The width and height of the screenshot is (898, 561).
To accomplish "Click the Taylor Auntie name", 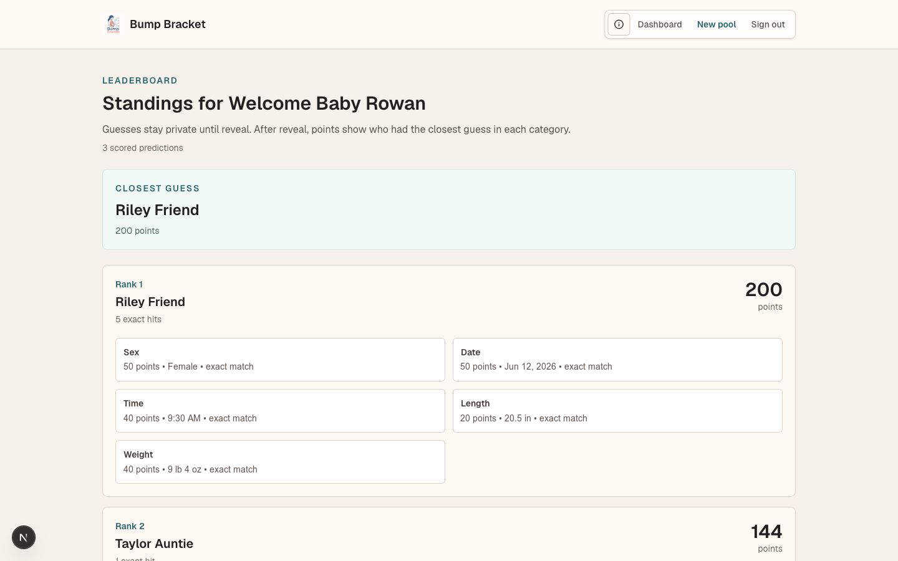I will [x=154, y=544].
